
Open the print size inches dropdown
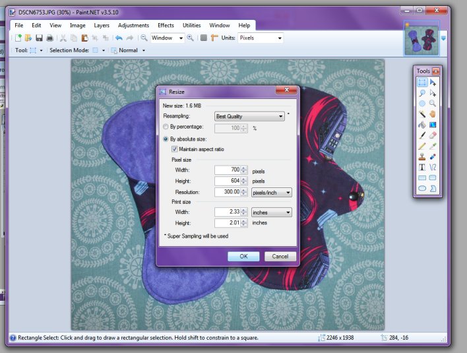coord(272,212)
